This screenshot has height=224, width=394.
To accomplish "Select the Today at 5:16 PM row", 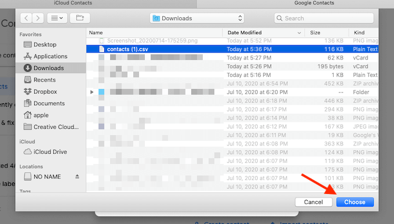I will (x=232, y=75).
